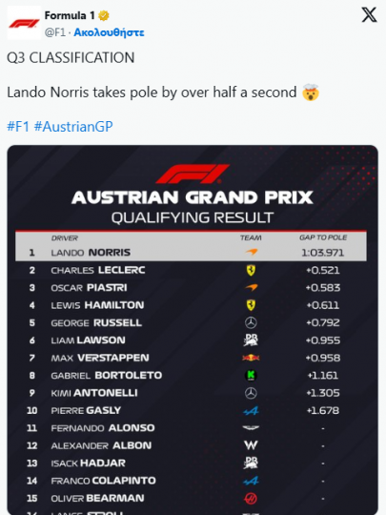
Task: Click the gold verified badge beside Formula 1
Action: pos(104,15)
